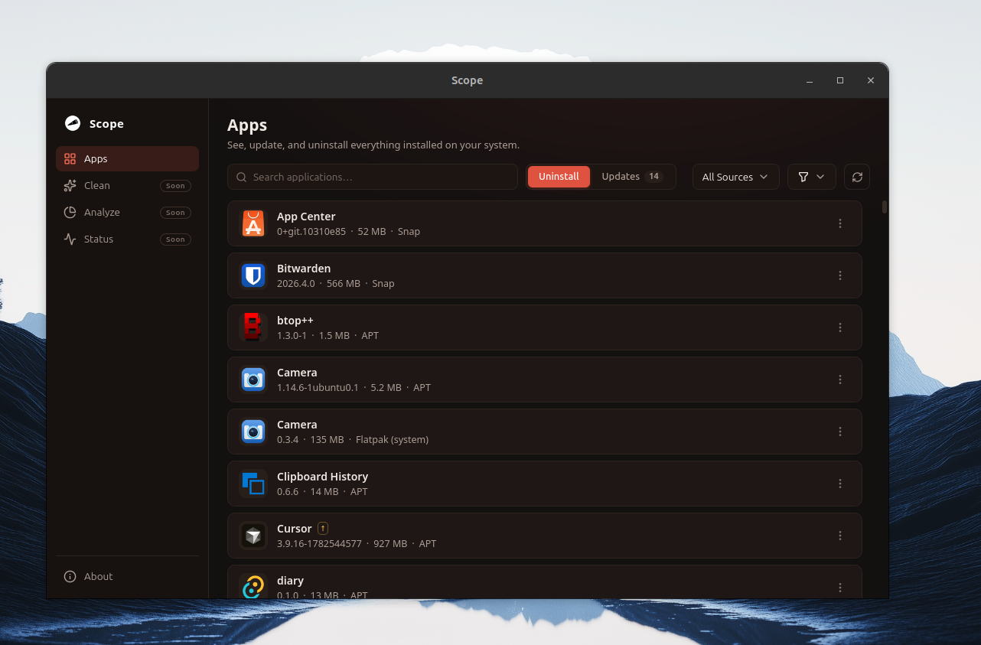
Task: Open more options for btop++
Action: (840, 327)
